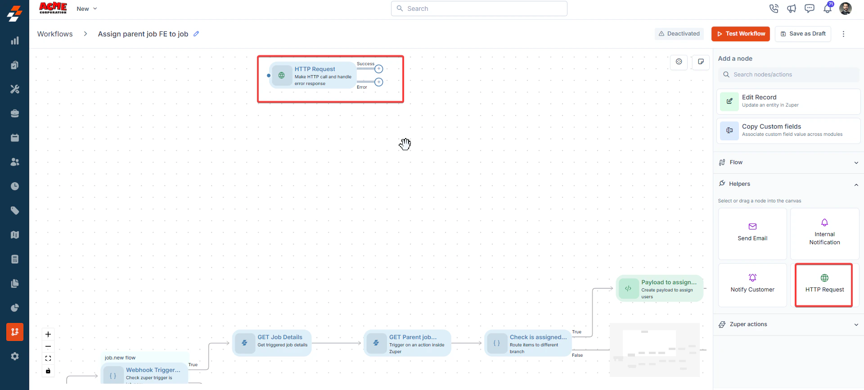Add a sticky note with the note icon

coord(701,62)
